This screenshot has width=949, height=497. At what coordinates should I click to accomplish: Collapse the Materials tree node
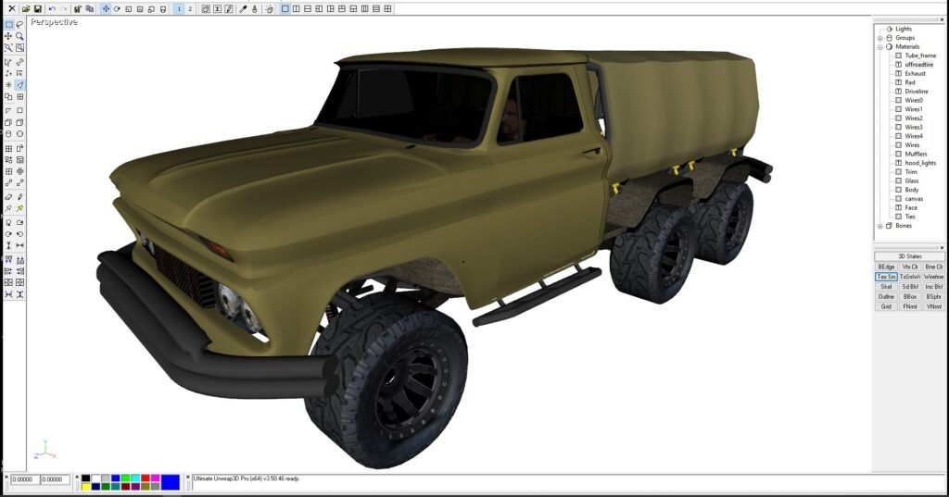(879, 46)
